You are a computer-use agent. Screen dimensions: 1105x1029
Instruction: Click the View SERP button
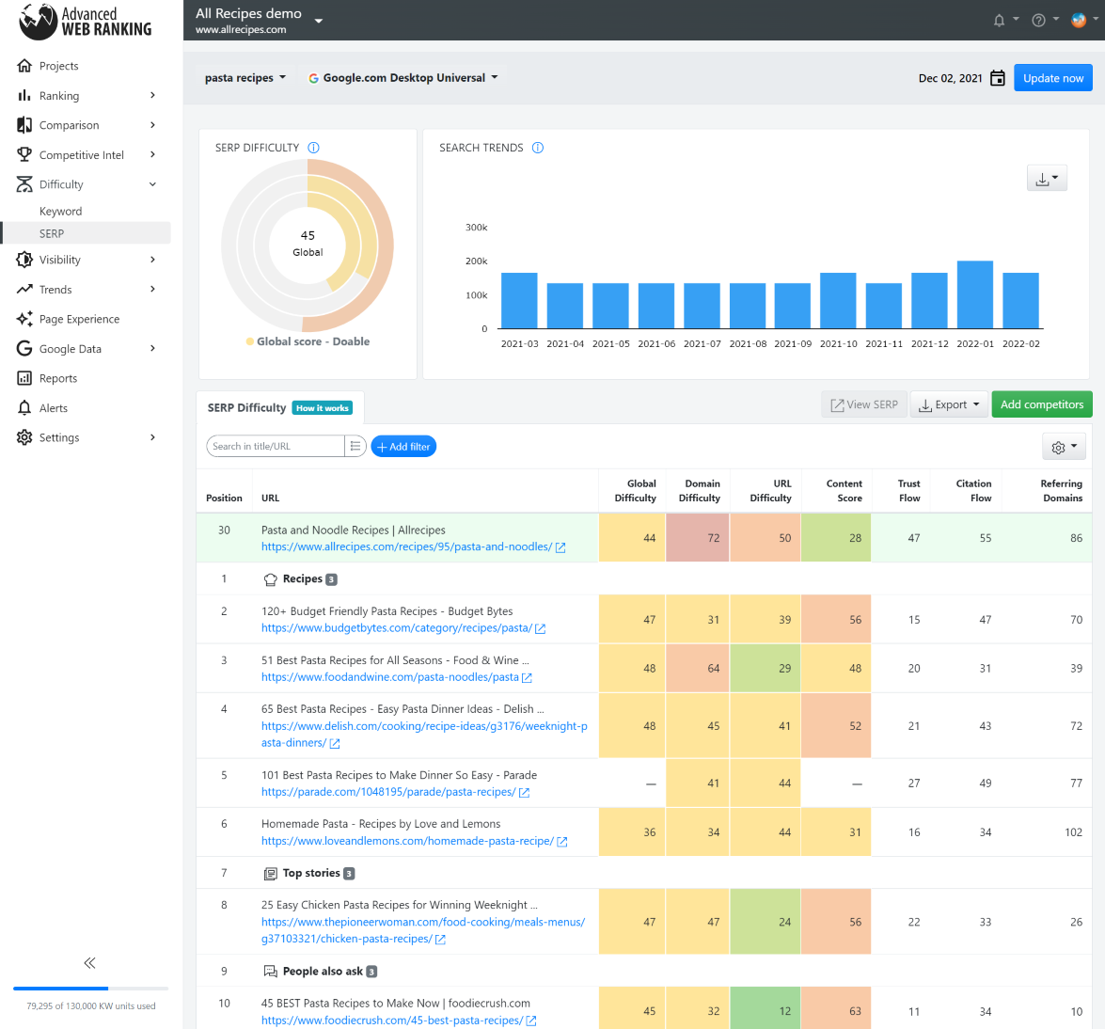click(864, 404)
